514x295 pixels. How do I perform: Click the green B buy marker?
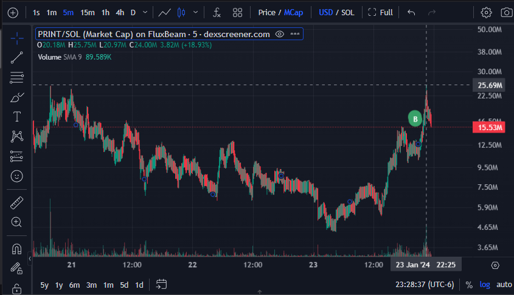coord(415,119)
